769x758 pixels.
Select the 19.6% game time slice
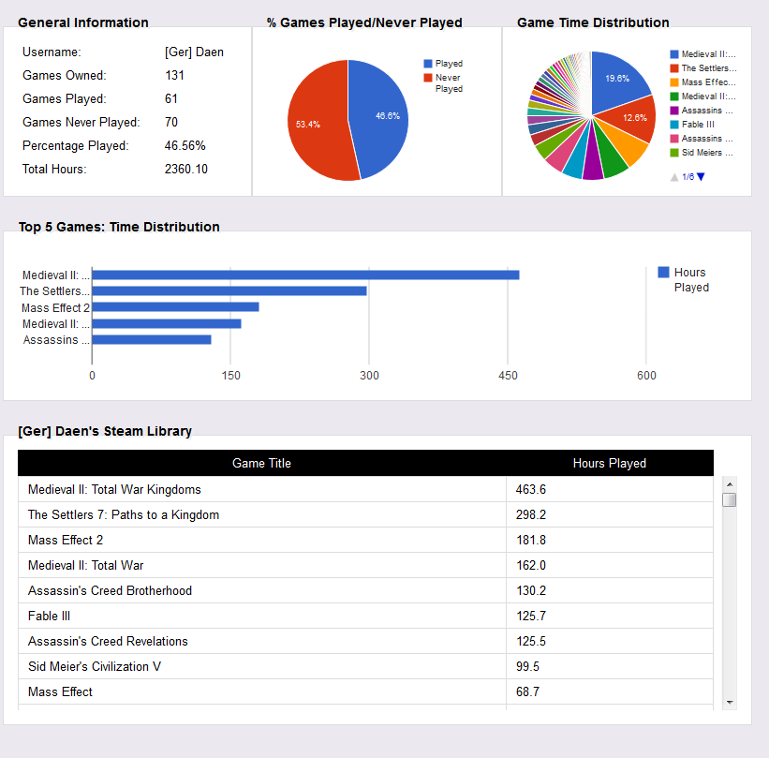(615, 81)
